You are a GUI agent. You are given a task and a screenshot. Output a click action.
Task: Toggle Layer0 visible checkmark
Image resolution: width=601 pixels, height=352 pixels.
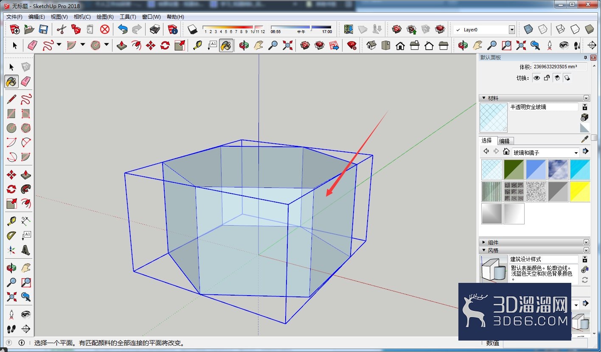coord(458,30)
